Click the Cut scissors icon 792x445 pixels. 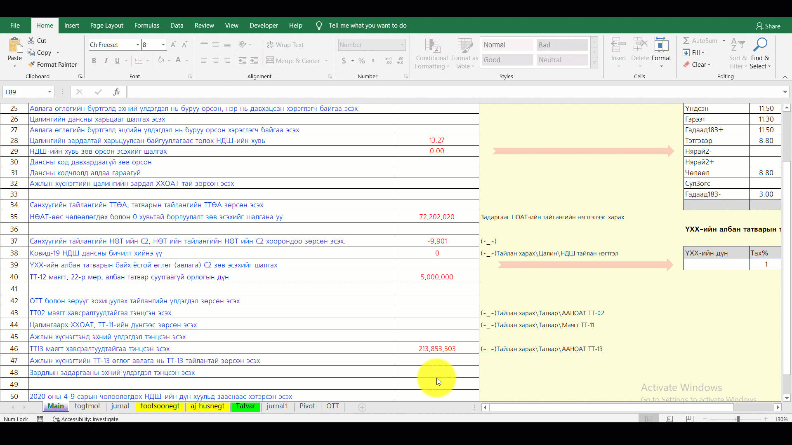[x=31, y=40]
